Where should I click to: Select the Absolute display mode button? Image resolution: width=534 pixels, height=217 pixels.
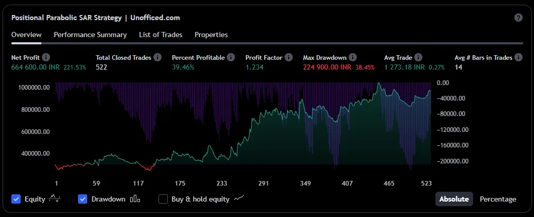(x=454, y=199)
